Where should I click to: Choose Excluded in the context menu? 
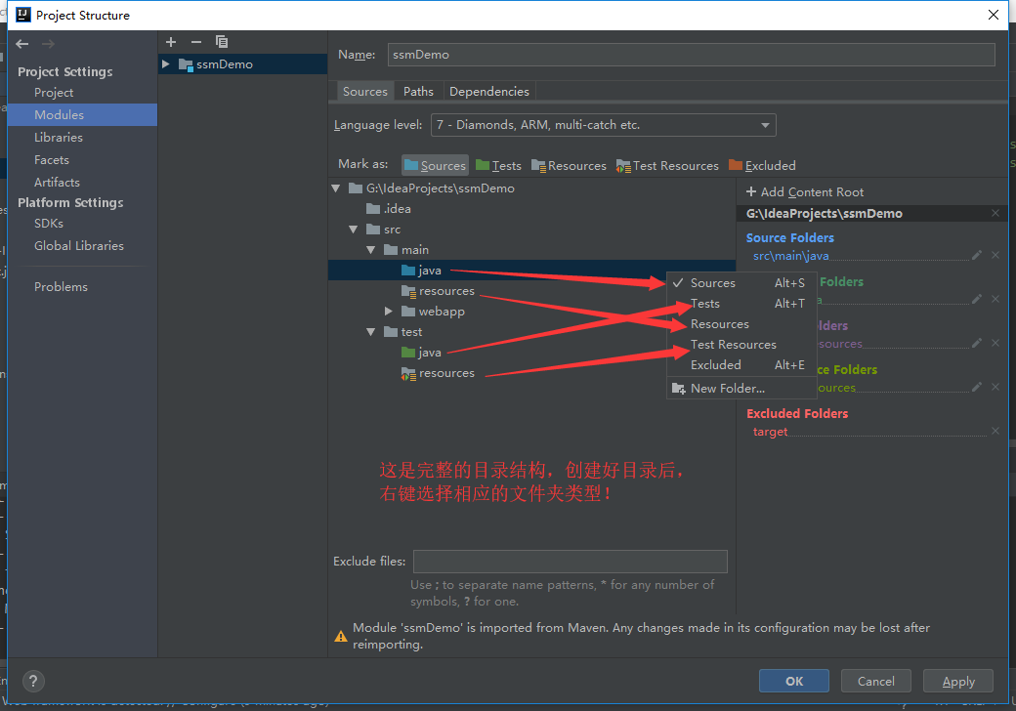741,365
